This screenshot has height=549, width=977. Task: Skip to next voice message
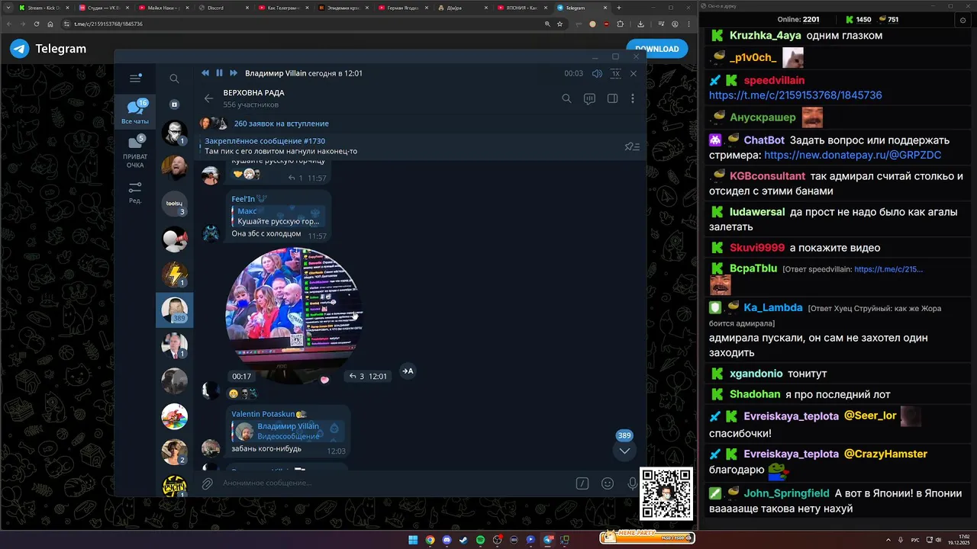tap(234, 73)
